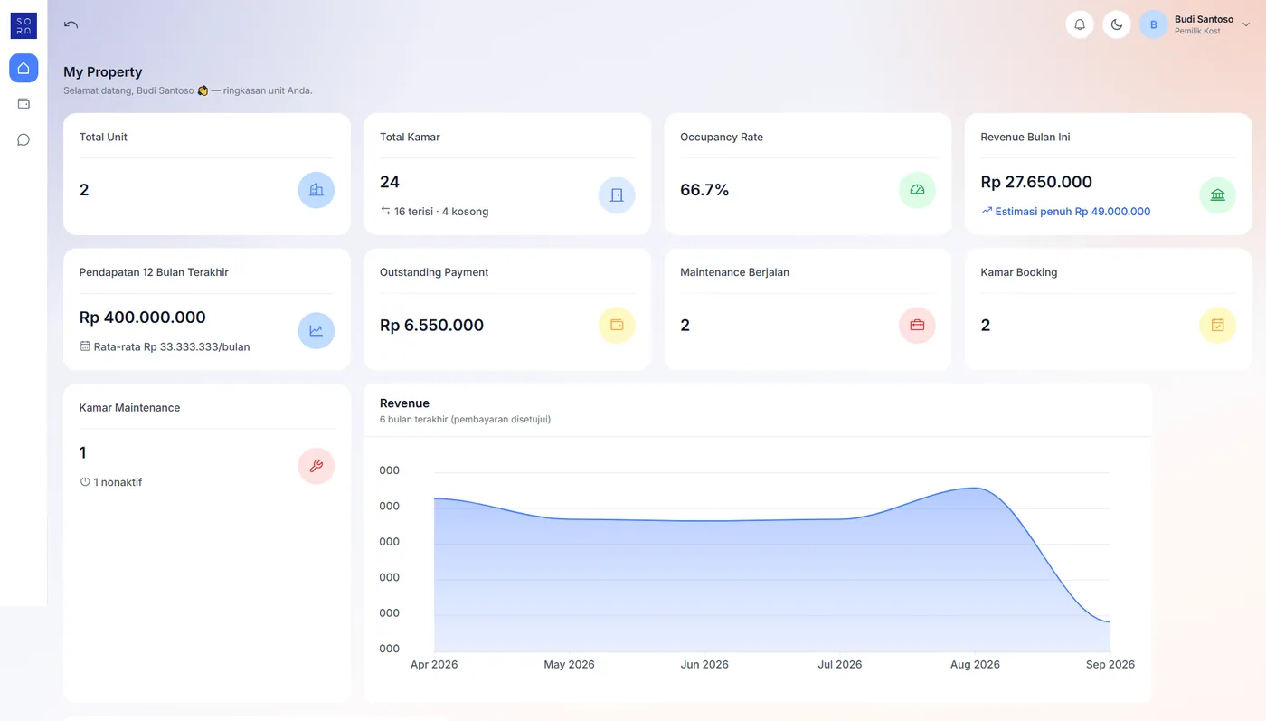Image resolution: width=1266 pixels, height=721 pixels.
Task: Click the gauge icon on Occupancy Rate card
Action: [x=917, y=190]
